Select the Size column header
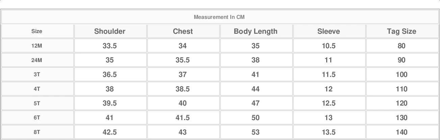This screenshot has width=440, height=140. 37,31
